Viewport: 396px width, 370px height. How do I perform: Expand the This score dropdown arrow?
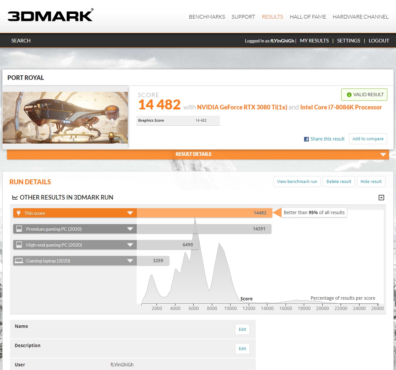pyautogui.click(x=130, y=213)
